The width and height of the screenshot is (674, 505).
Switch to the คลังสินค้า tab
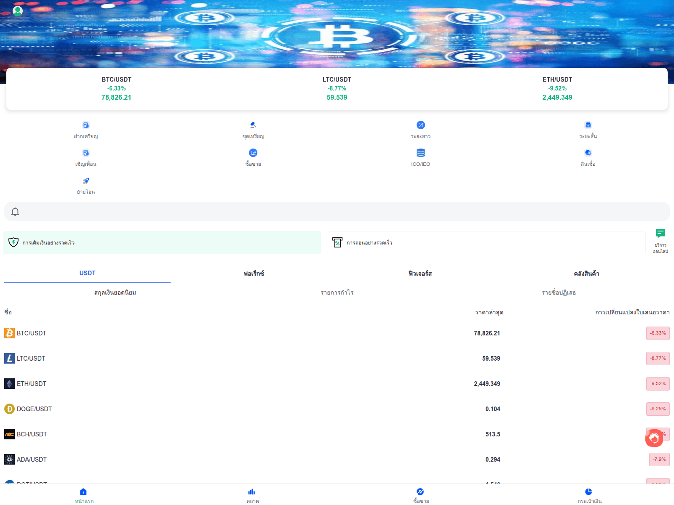click(588, 273)
